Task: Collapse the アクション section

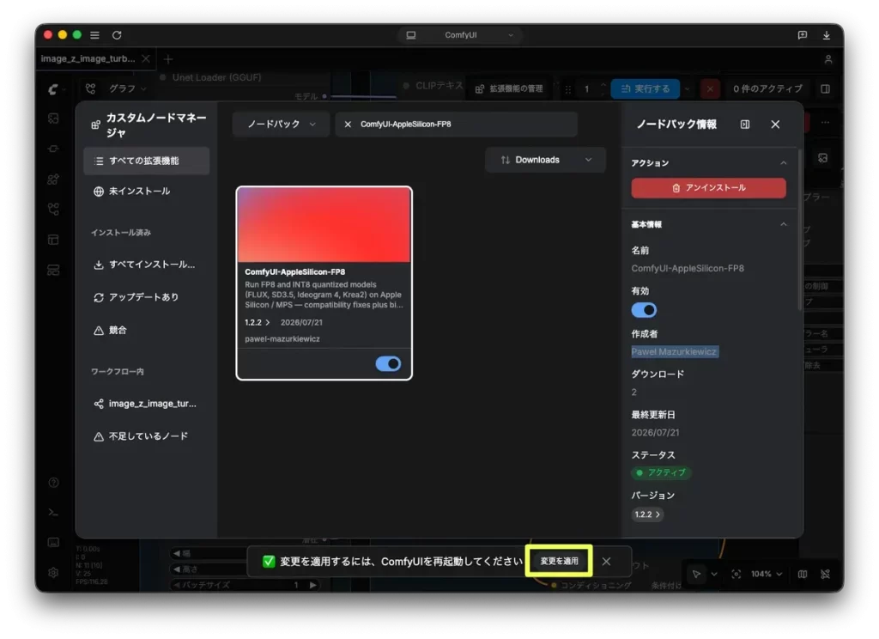Action: [x=783, y=162]
